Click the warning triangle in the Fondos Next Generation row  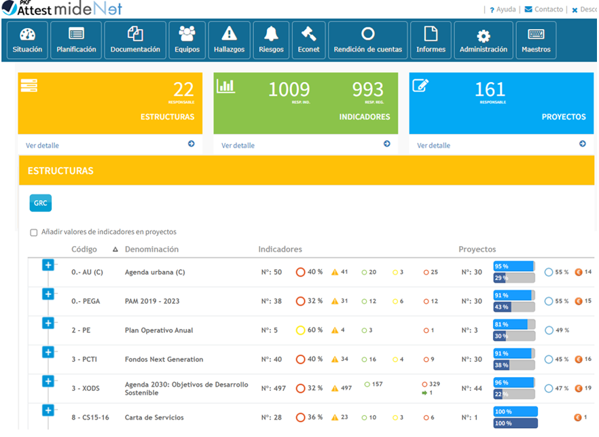[x=335, y=360]
